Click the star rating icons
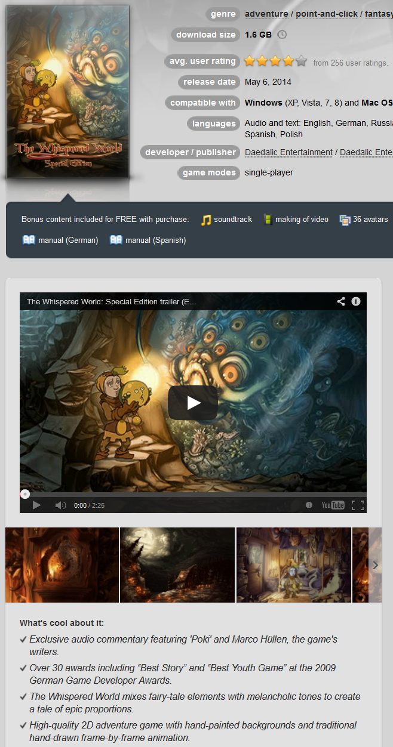The image size is (393, 747). 275,61
